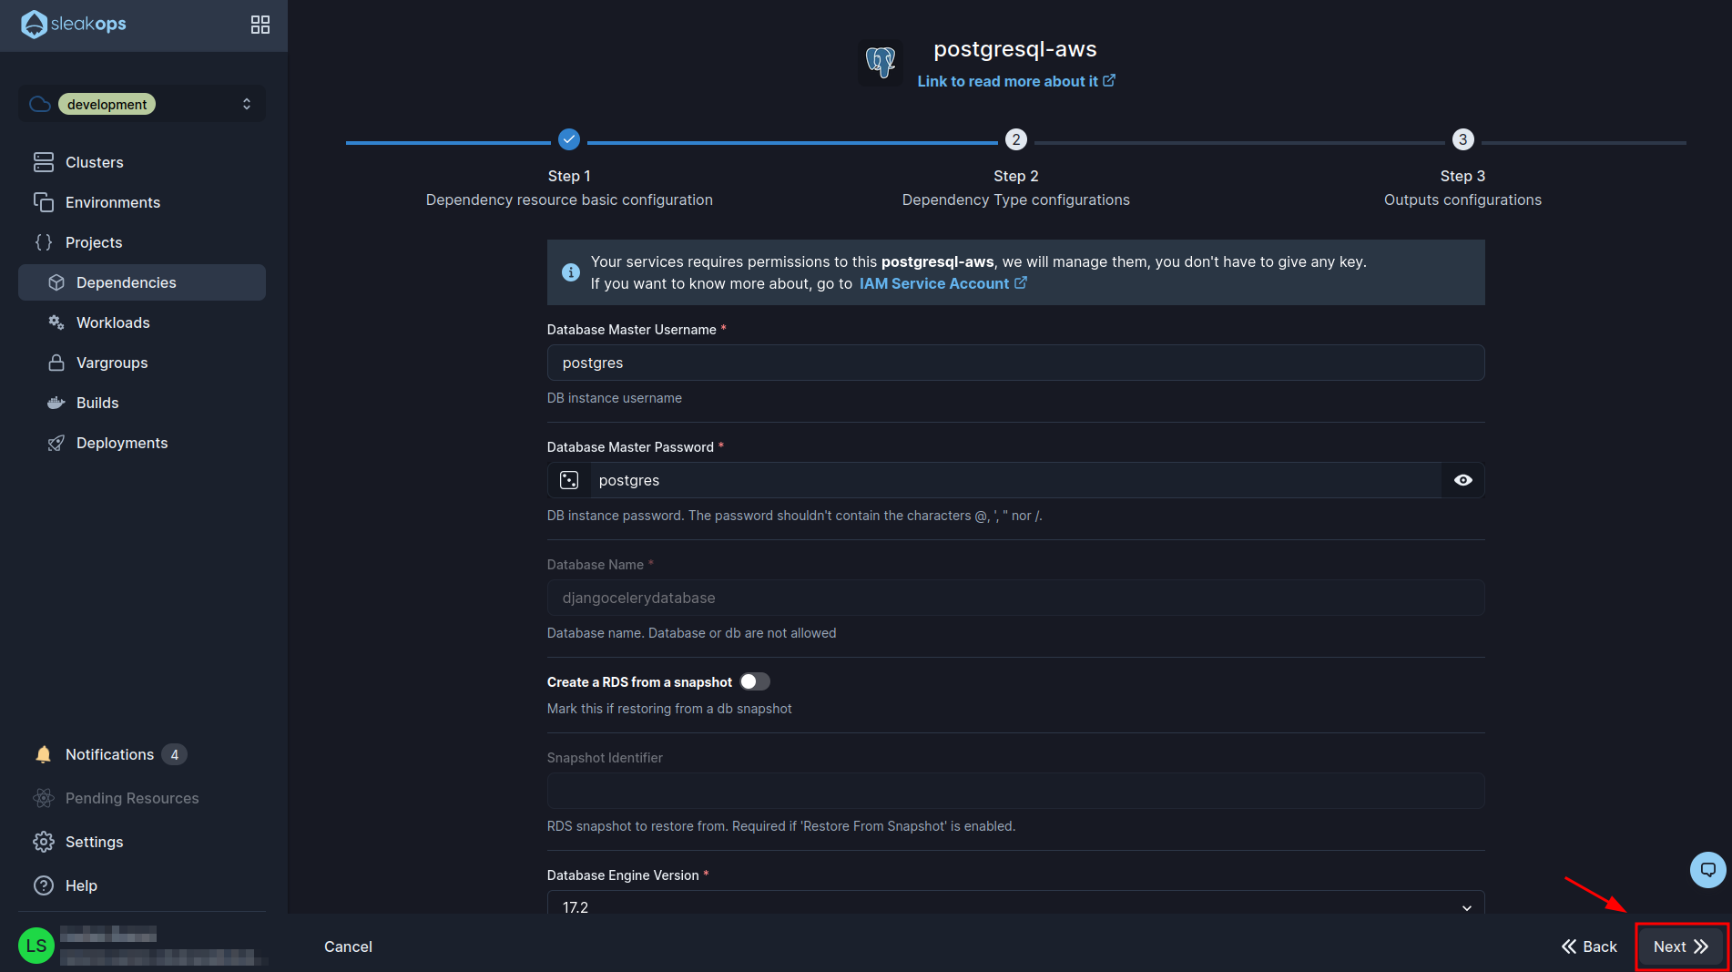This screenshot has width=1732, height=972.
Task: Open Deployments in the sidebar
Action: [x=142, y=443]
